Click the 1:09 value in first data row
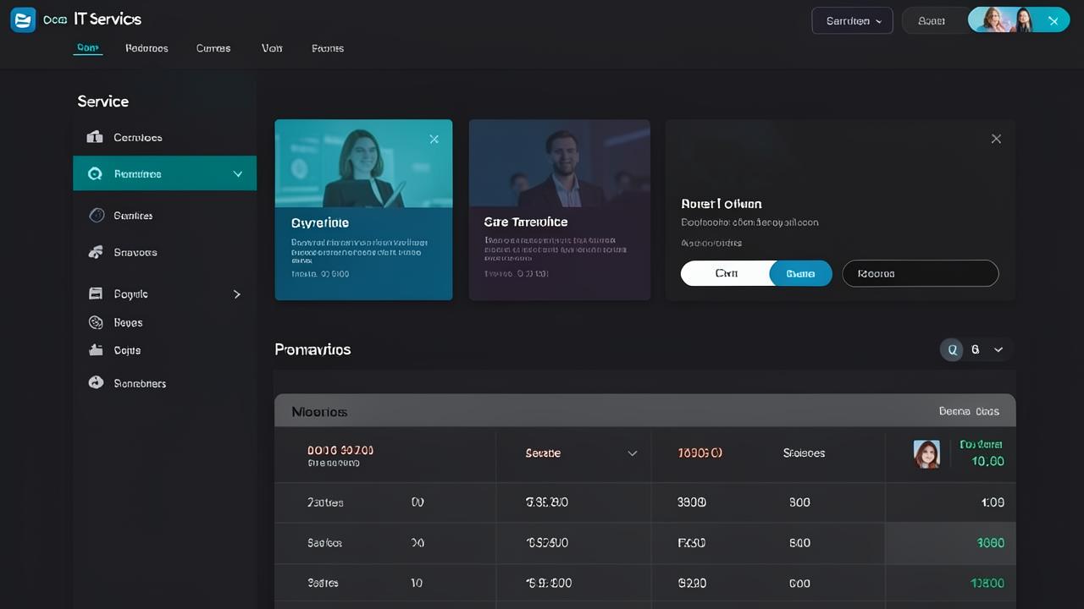Viewport: 1084px width, 609px height. click(993, 502)
